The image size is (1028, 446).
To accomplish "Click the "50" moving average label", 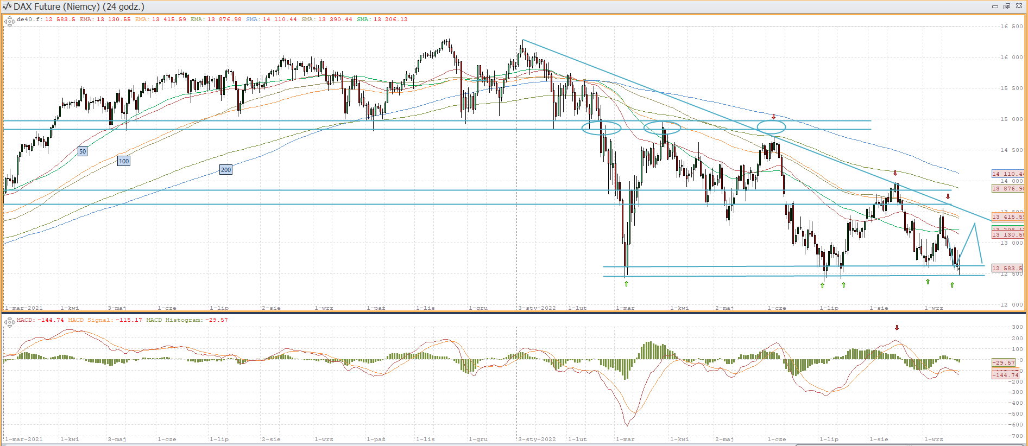I will 83,151.
